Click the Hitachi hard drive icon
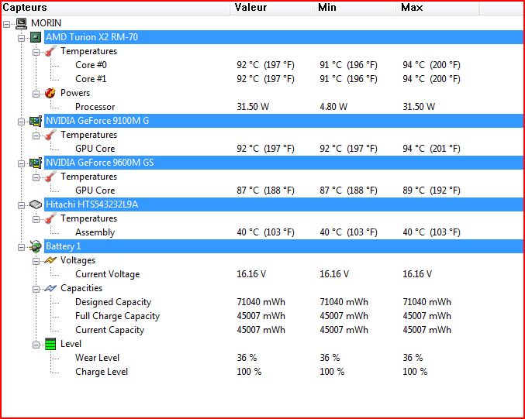Viewport: 525px width, 419px height. (36, 204)
